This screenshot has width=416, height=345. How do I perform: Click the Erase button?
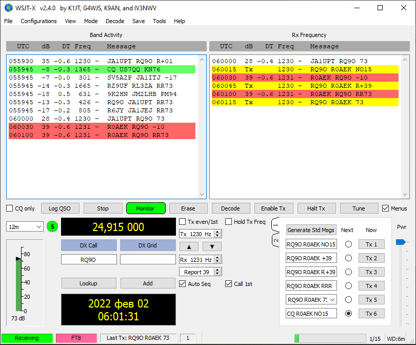click(x=188, y=208)
